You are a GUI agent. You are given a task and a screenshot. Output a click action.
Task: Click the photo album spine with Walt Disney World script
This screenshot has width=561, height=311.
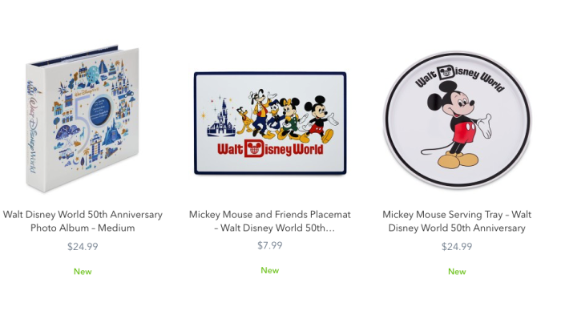34,128
